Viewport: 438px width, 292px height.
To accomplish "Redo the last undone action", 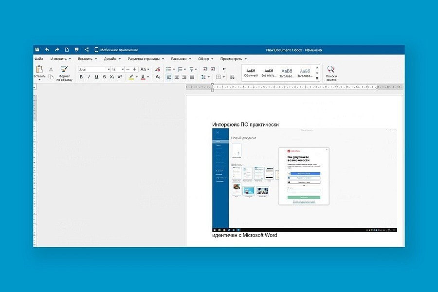I will pos(57,50).
